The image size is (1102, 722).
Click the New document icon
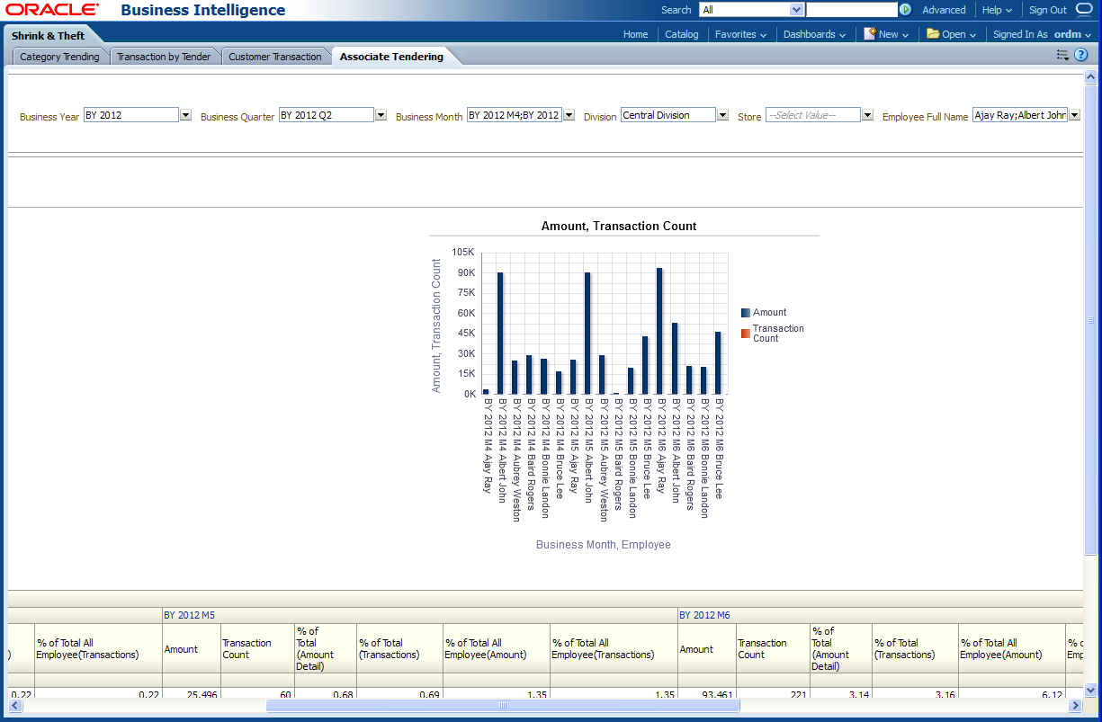870,34
